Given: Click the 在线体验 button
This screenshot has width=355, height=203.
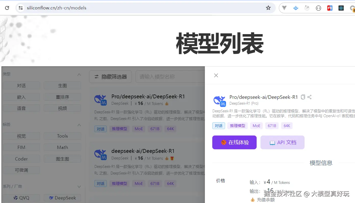Looking at the screenshot, I should [234, 142].
